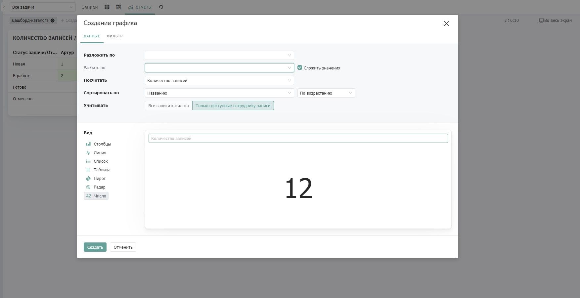Click the large number 12 preview
The height and width of the screenshot is (298, 580).
pos(298,189)
